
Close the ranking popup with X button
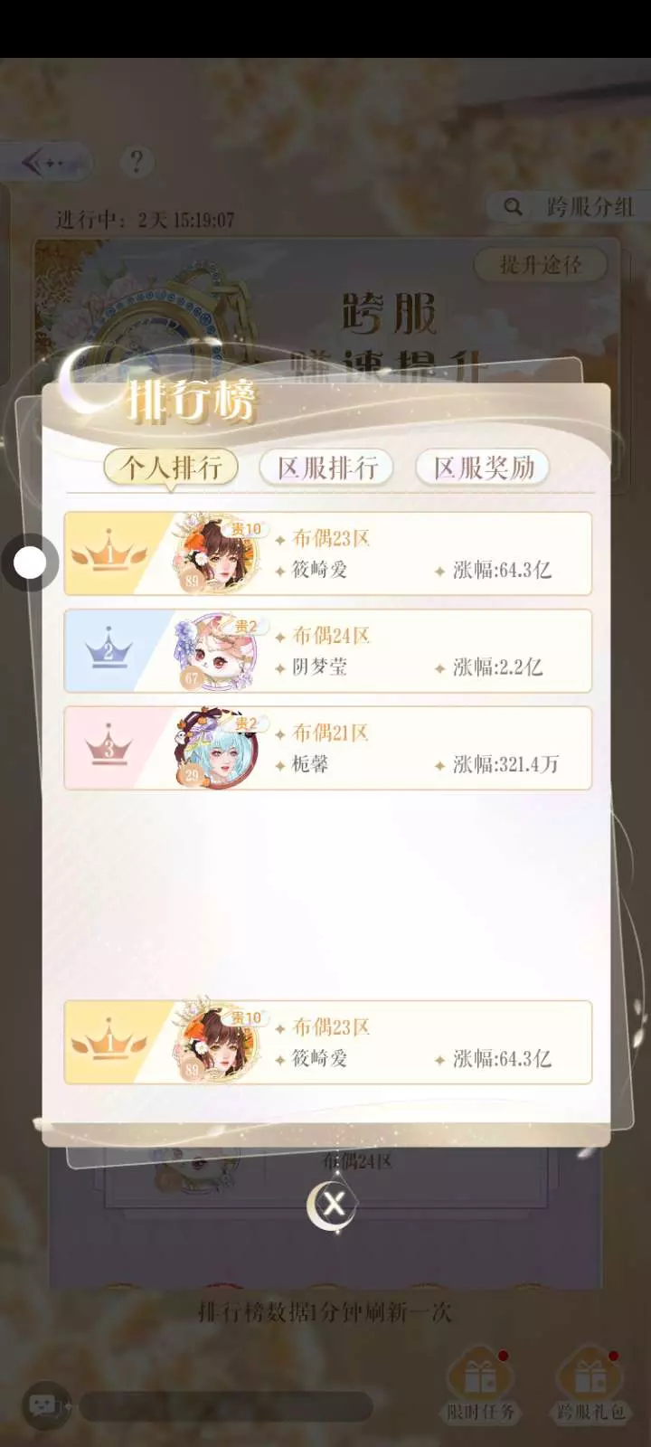tap(334, 1204)
